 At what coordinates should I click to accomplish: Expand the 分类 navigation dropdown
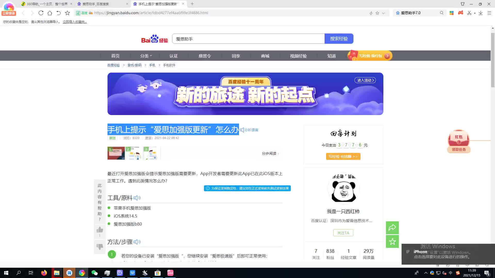(x=146, y=56)
